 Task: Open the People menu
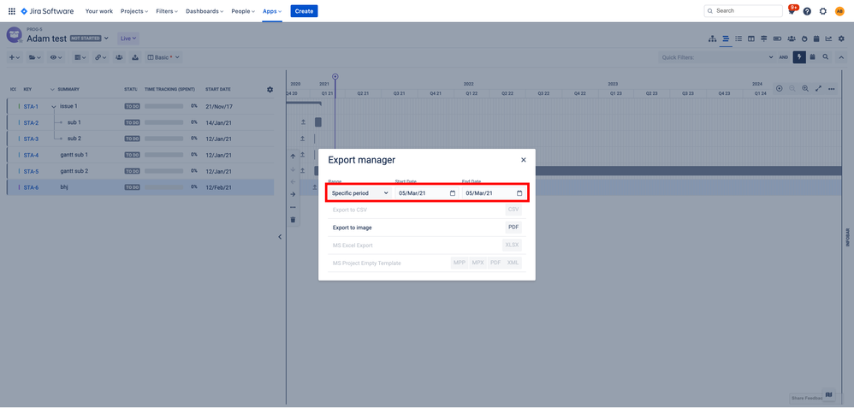(243, 11)
